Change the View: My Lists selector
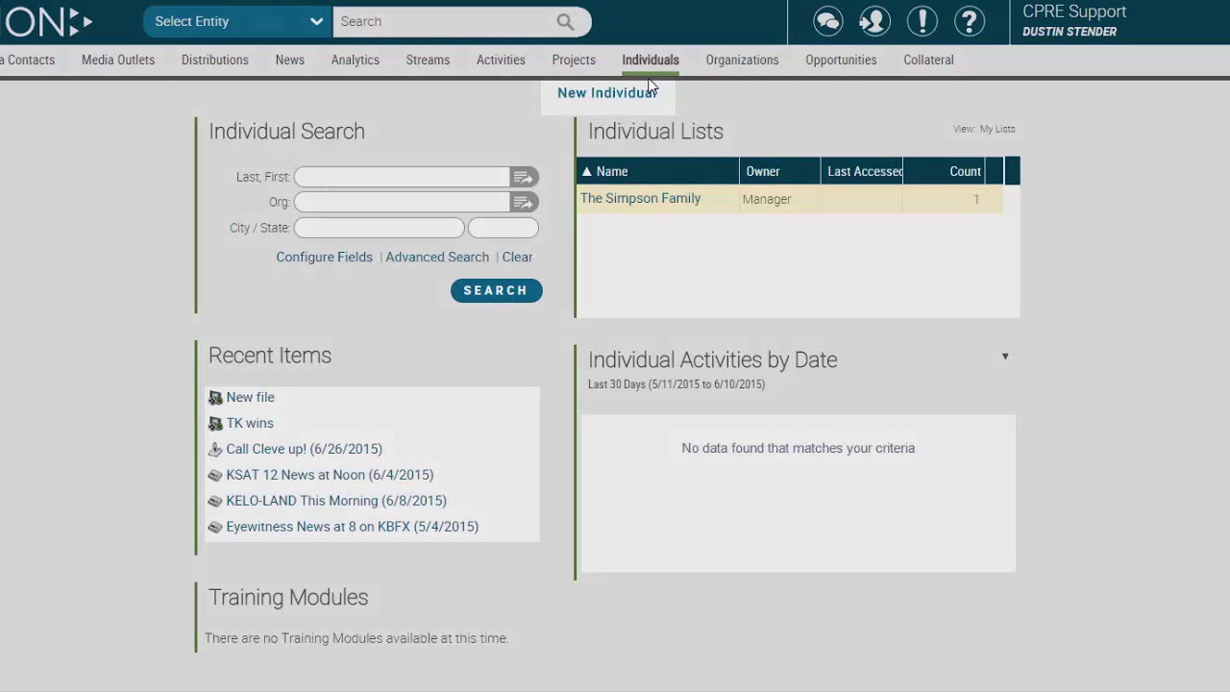The image size is (1230, 692). pyautogui.click(x=984, y=129)
